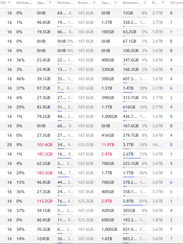This screenshot has width=183, height=244.
Task: Select the red 101.6GB memory cell
Action: (44, 145)
